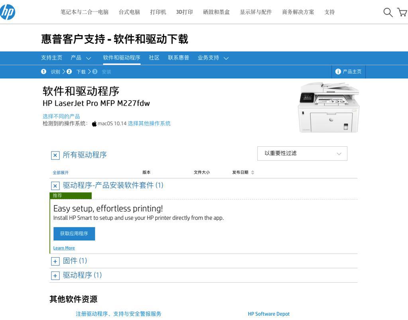Click 识别 breadcrumb step
Viewport: 408px width, 320px height.
pyautogui.click(x=55, y=72)
